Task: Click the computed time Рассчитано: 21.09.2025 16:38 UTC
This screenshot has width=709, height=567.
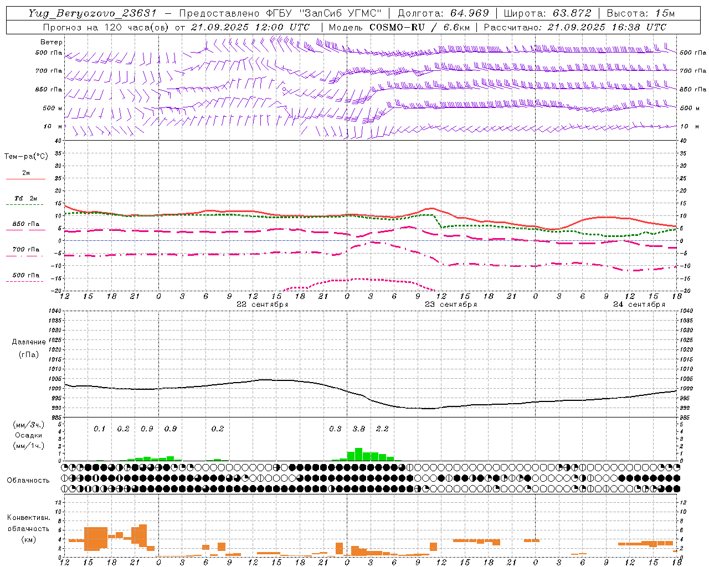Action: click(575, 27)
